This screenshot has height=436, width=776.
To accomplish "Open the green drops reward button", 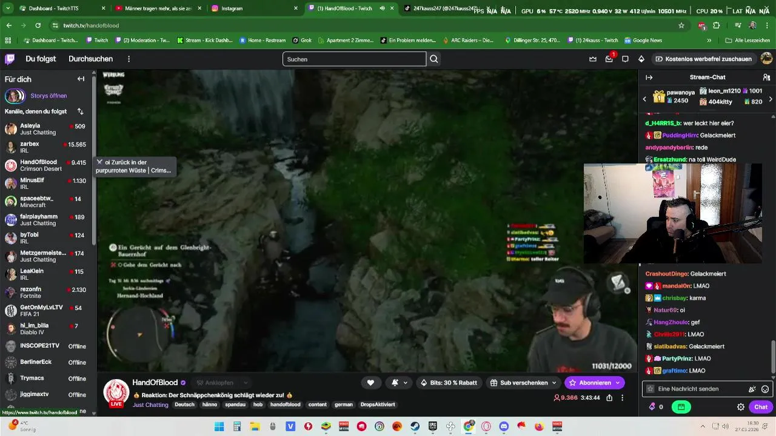I will [x=681, y=407].
